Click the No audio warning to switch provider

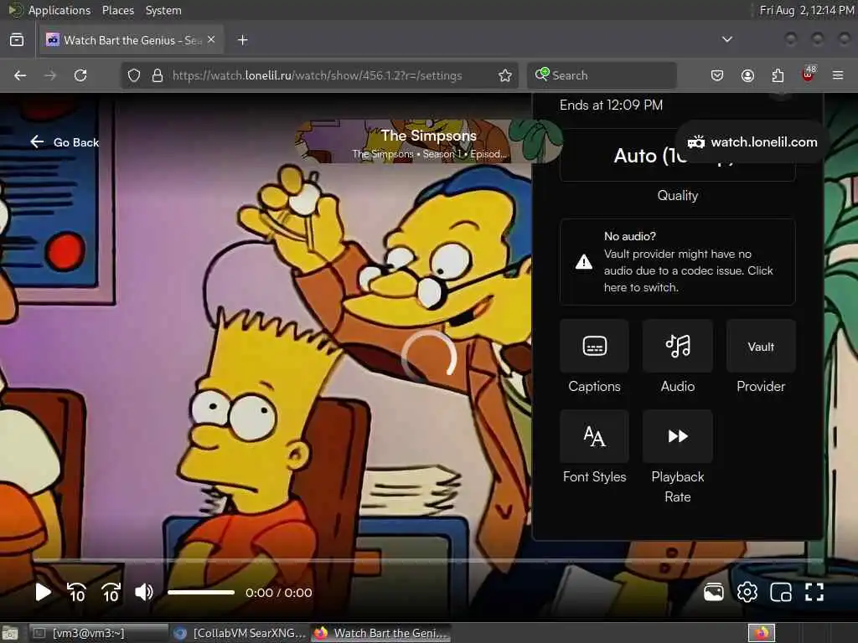(x=677, y=262)
